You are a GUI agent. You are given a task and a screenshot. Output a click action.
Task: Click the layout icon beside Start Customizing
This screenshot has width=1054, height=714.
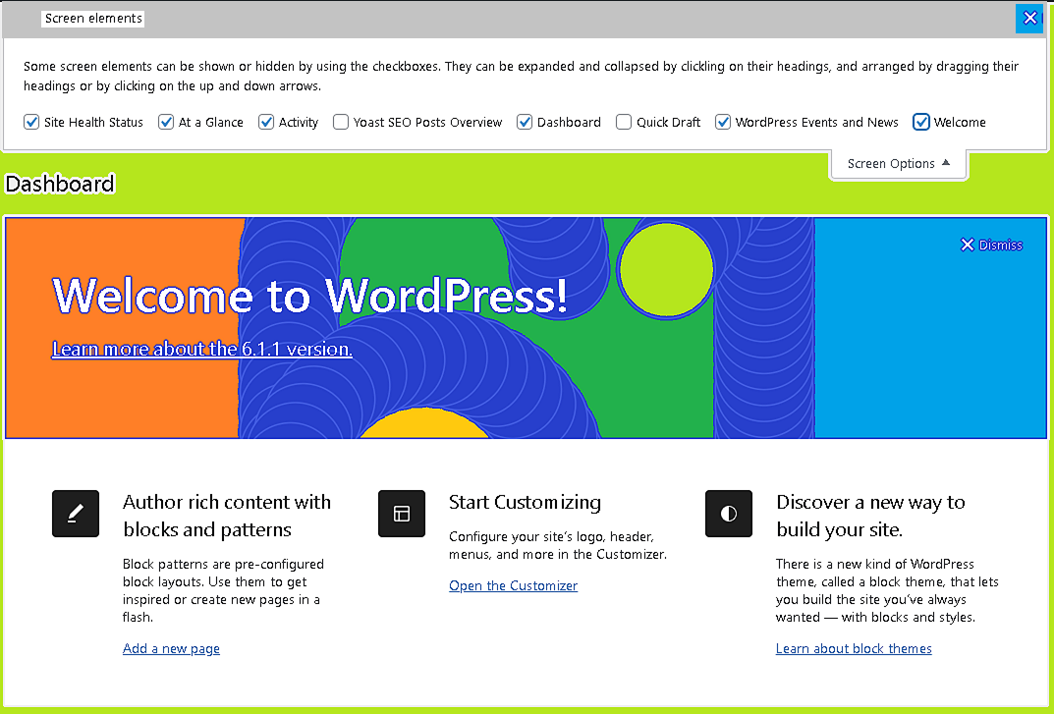click(x=402, y=514)
